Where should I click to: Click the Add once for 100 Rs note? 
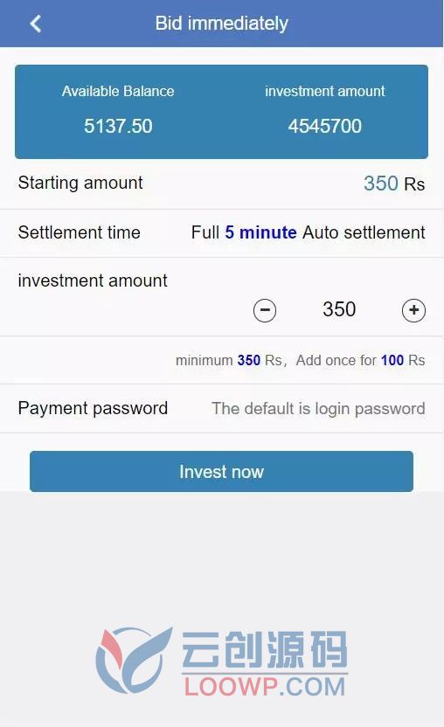[360, 360]
